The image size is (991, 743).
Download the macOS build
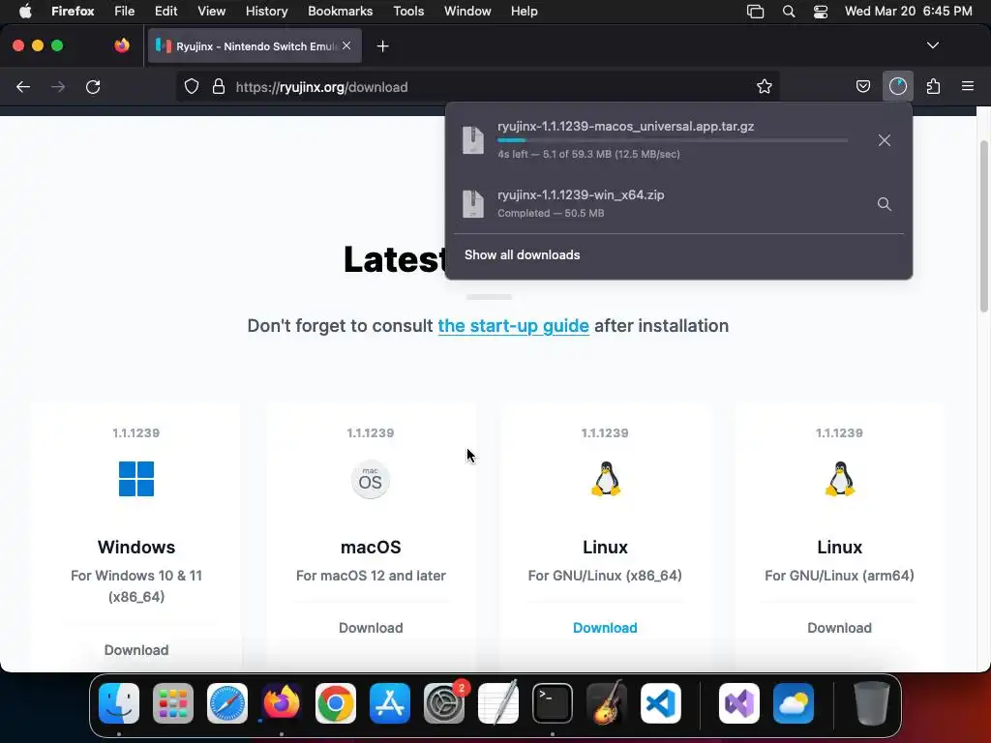click(x=371, y=628)
